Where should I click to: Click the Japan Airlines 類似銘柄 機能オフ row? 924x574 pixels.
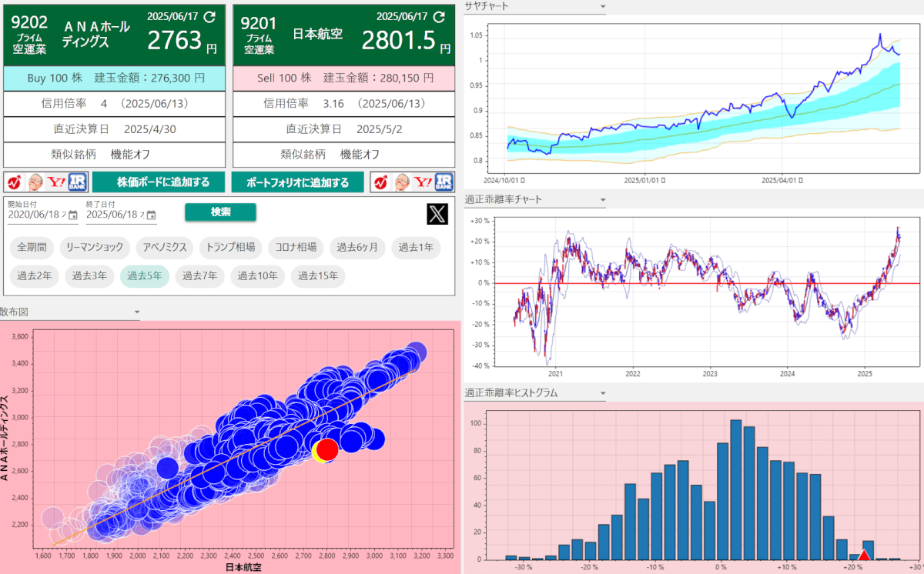pos(343,154)
